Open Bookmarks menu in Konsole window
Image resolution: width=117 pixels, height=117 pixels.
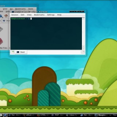39,15
